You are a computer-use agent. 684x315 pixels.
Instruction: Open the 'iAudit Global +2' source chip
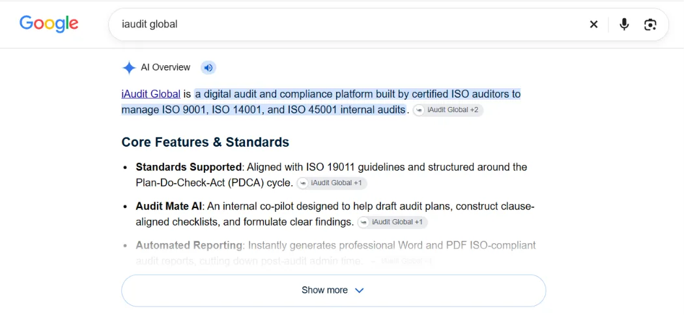(x=448, y=110)
